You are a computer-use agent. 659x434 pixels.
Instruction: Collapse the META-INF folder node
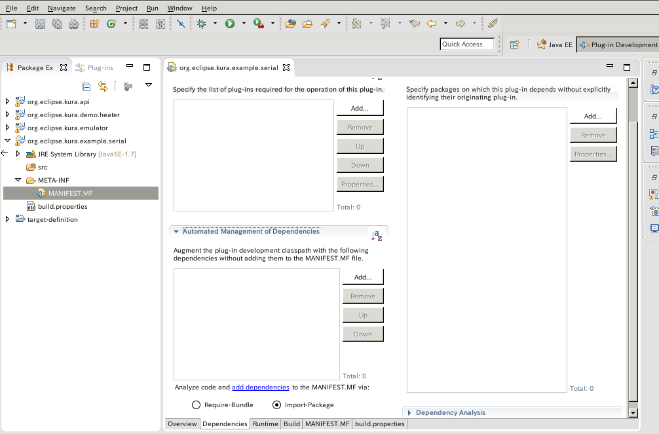click(18, 180)
